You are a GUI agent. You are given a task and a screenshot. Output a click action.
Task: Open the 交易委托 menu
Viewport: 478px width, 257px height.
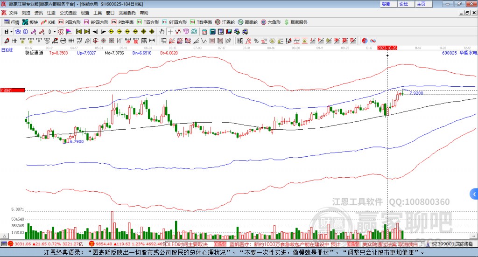coord(127,13)
